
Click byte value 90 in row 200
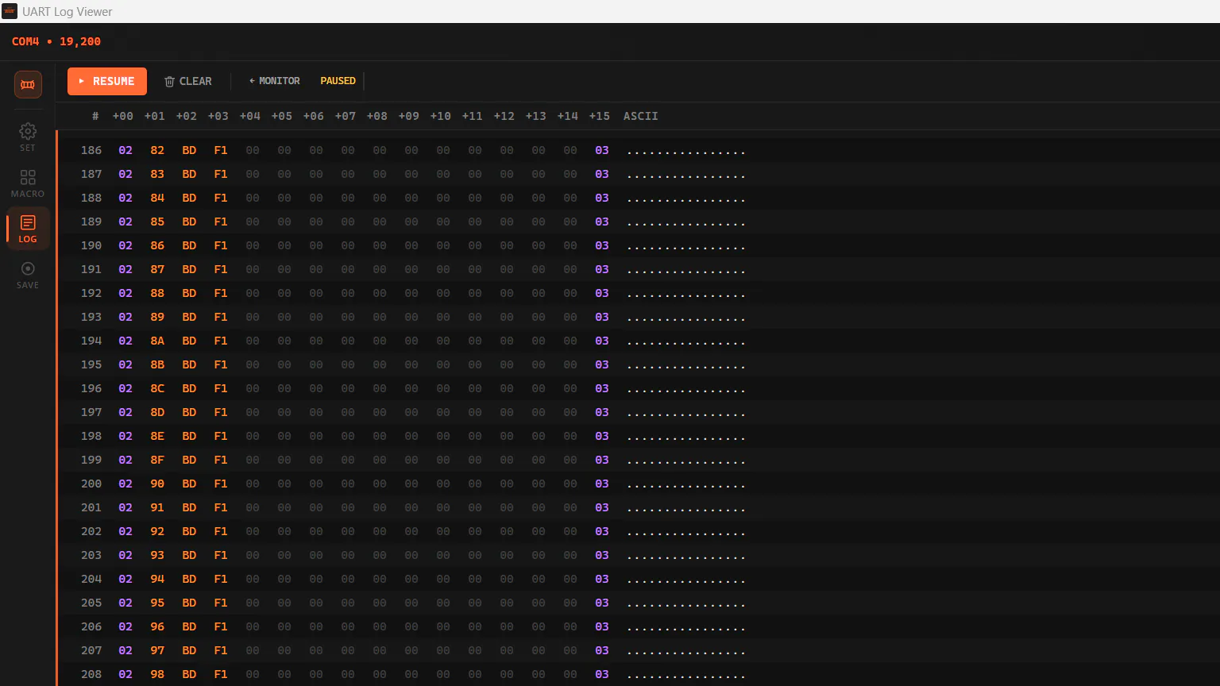157,484
